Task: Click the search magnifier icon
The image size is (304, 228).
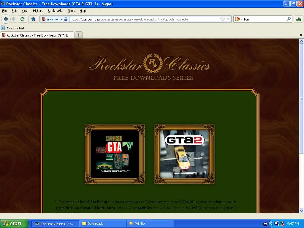Action: pyautogui.click(x=289, y=19)
